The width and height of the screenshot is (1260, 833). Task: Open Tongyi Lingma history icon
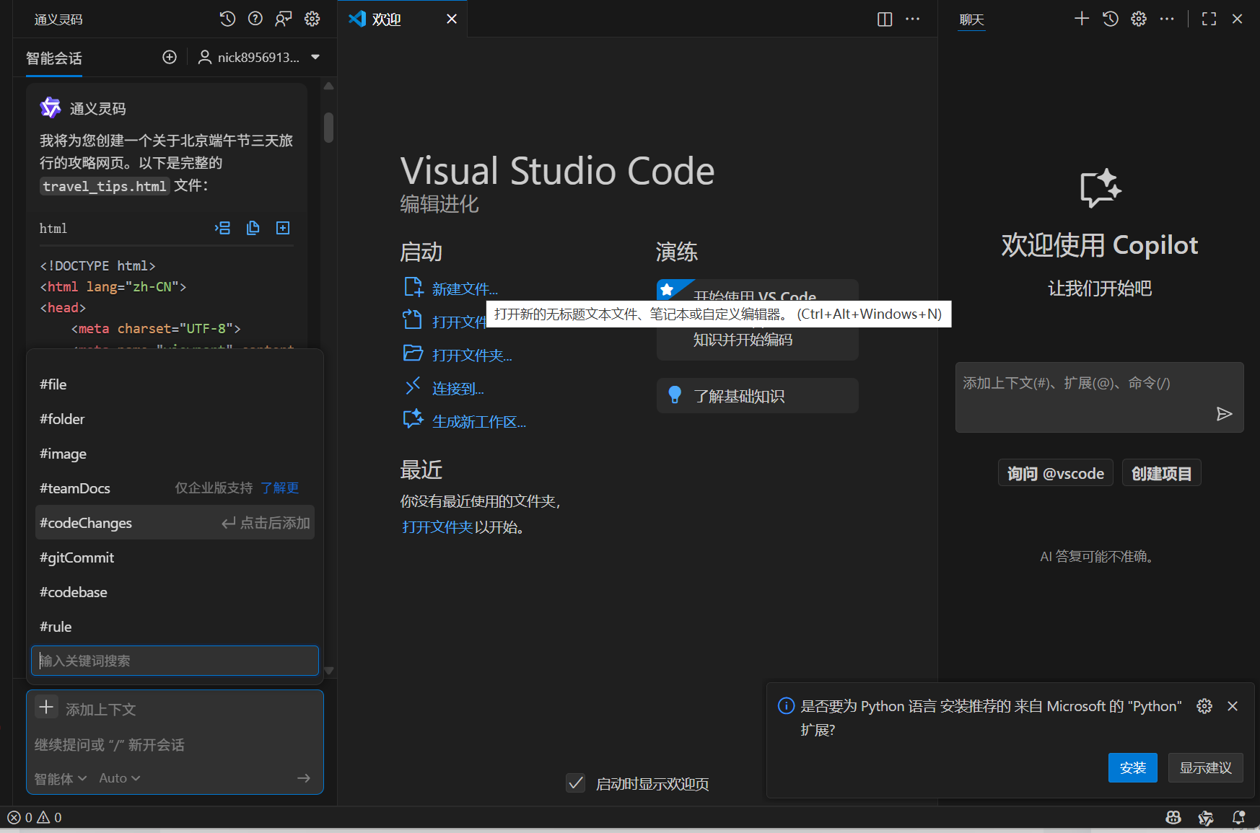[x=227, y=19]
